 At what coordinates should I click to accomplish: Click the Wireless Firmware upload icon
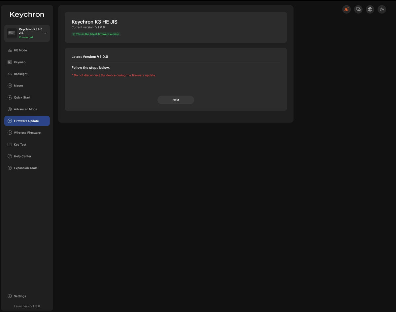coord(10,133)
